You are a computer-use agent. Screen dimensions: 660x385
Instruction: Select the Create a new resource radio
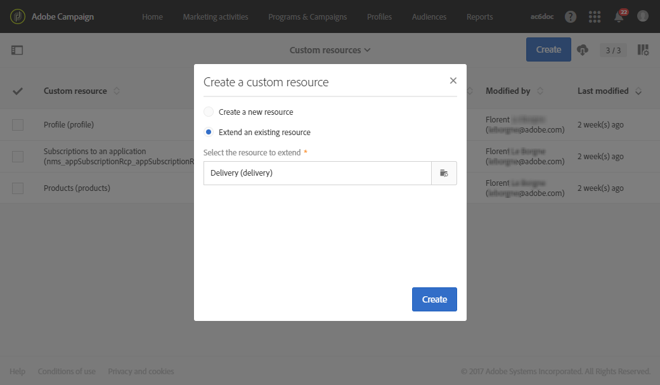pos(209,112)
